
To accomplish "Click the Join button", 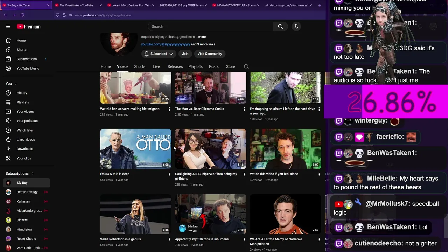I will point(185,54).
